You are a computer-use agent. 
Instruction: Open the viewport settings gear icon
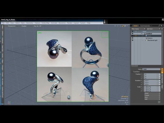(x=125, y=26)
